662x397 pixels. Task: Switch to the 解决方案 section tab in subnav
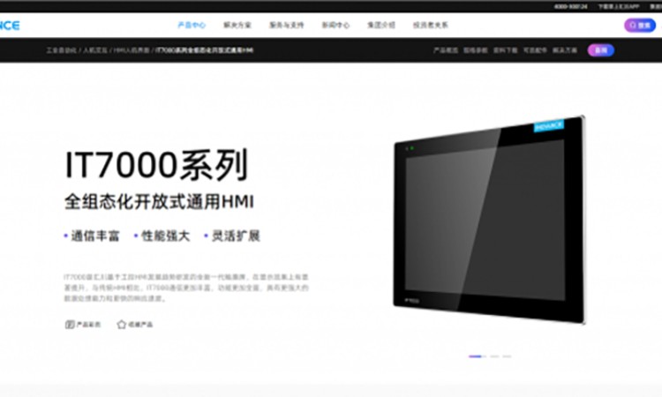pos(565,51)
